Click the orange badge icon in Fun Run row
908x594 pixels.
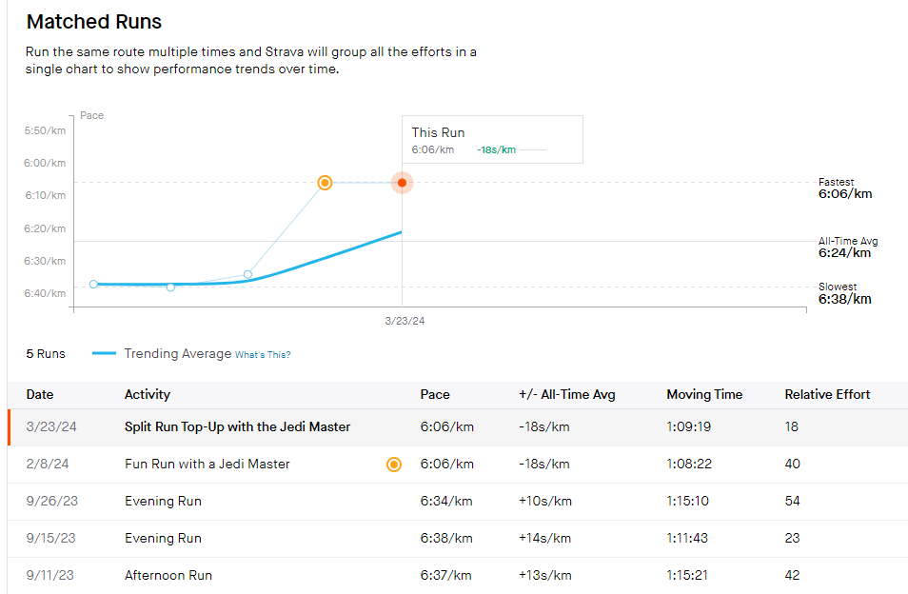point(394,465)
